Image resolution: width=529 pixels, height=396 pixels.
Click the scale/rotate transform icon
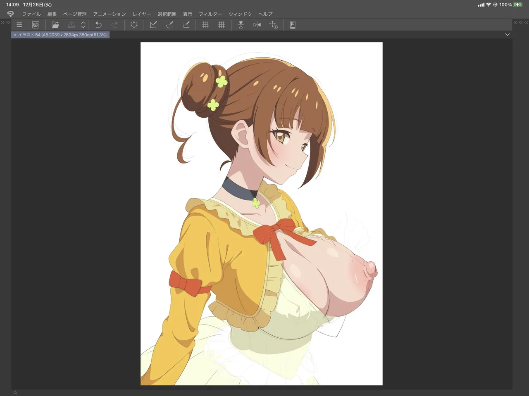(153, 25)
